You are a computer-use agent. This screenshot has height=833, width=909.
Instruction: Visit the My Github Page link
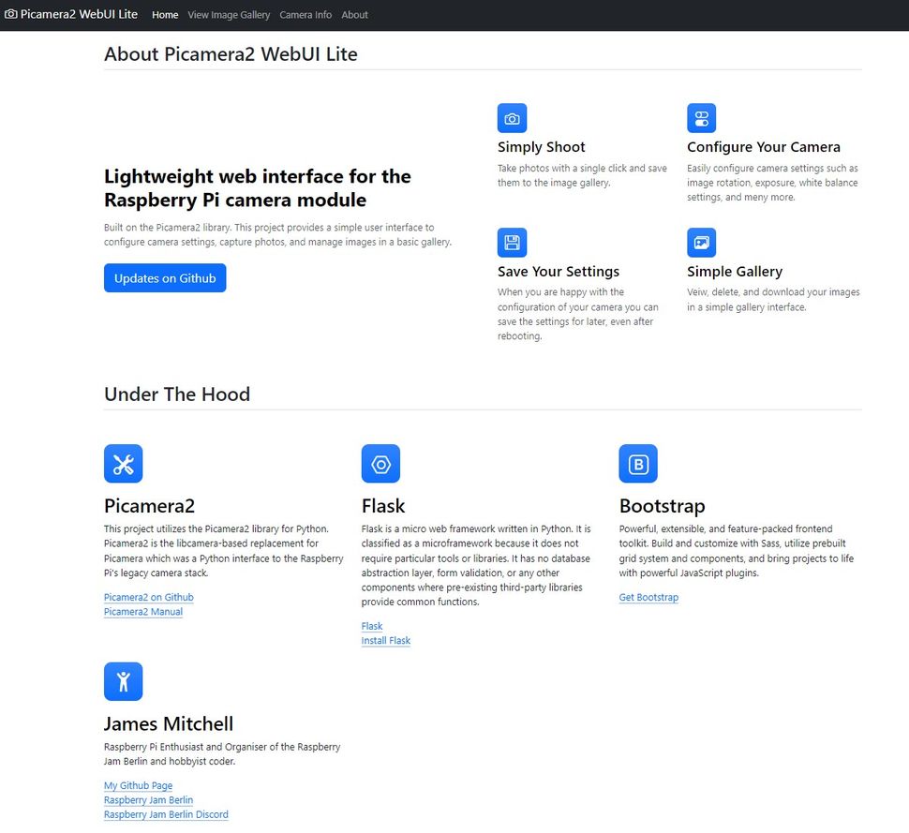coord(138,786)
